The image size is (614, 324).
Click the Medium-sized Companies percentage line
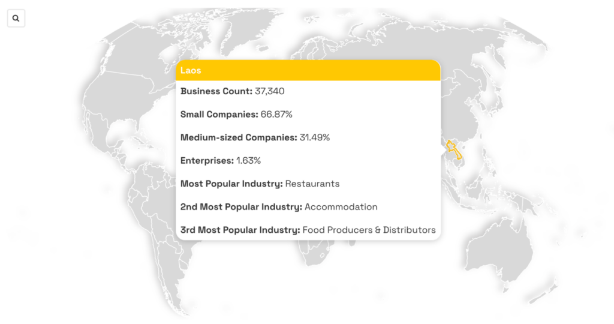click(255, 137)
